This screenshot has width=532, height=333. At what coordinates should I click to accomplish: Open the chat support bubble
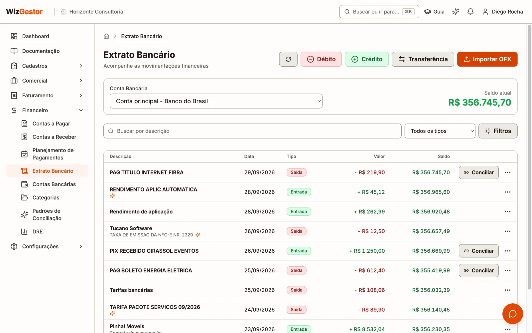click(513, 314)
